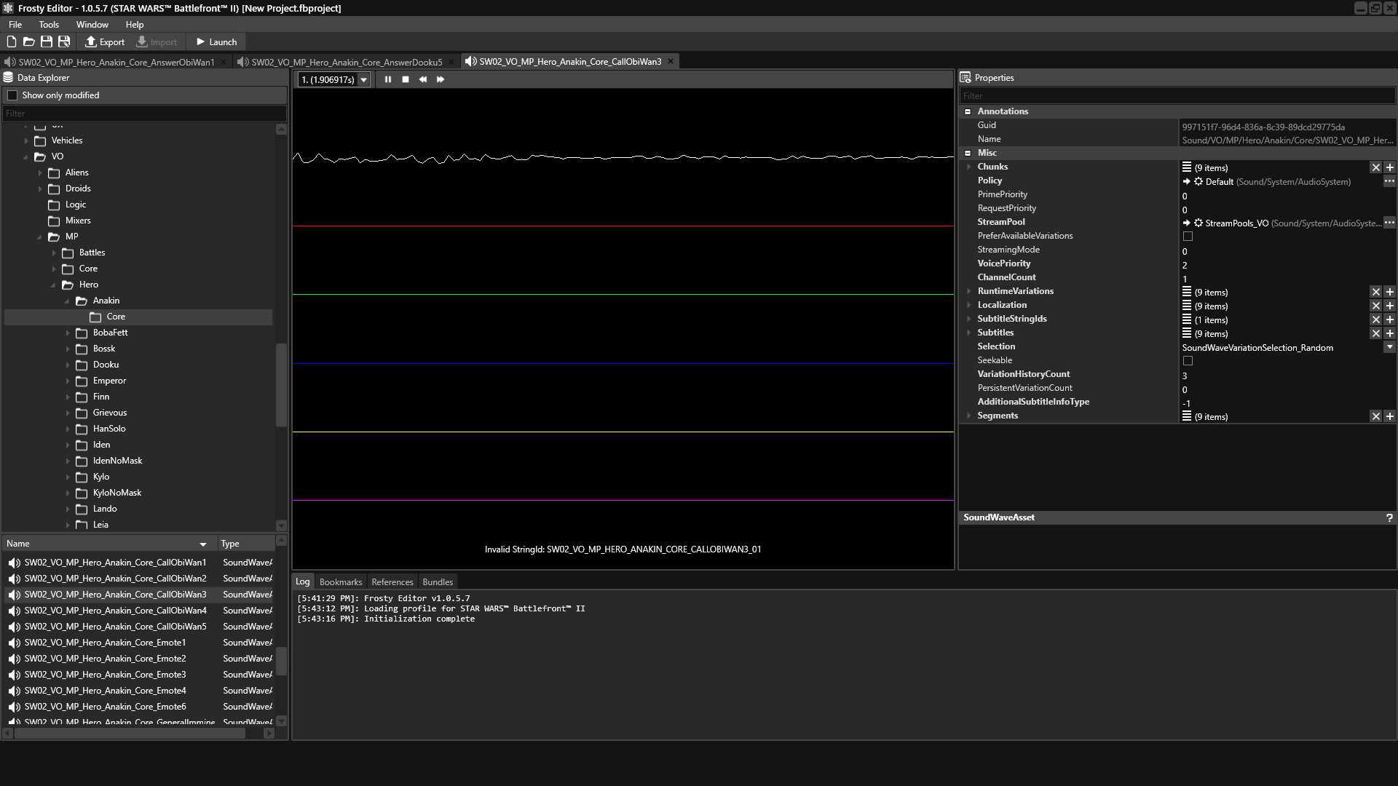
Task: Open the Tools menu
Action: click(48, 24)
